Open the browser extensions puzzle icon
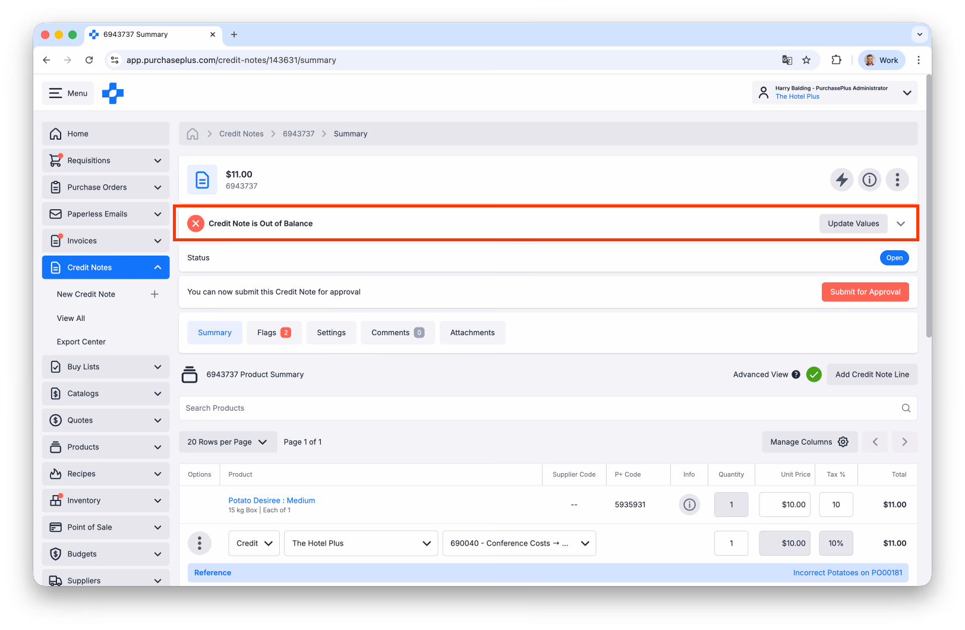This screenshot has width=965, height=630. 837,60
